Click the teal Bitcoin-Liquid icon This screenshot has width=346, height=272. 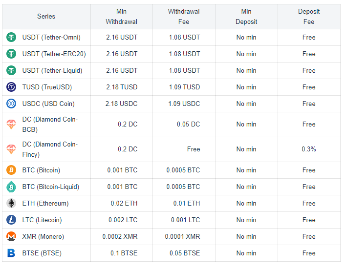tap(11, 187)
